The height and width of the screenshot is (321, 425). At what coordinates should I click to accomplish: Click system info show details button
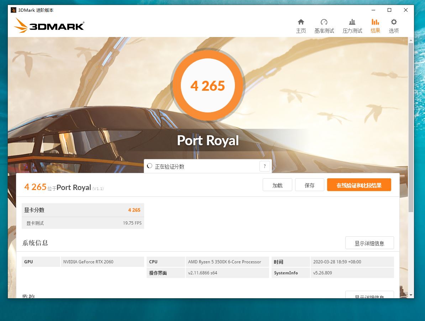pos(369,243)
